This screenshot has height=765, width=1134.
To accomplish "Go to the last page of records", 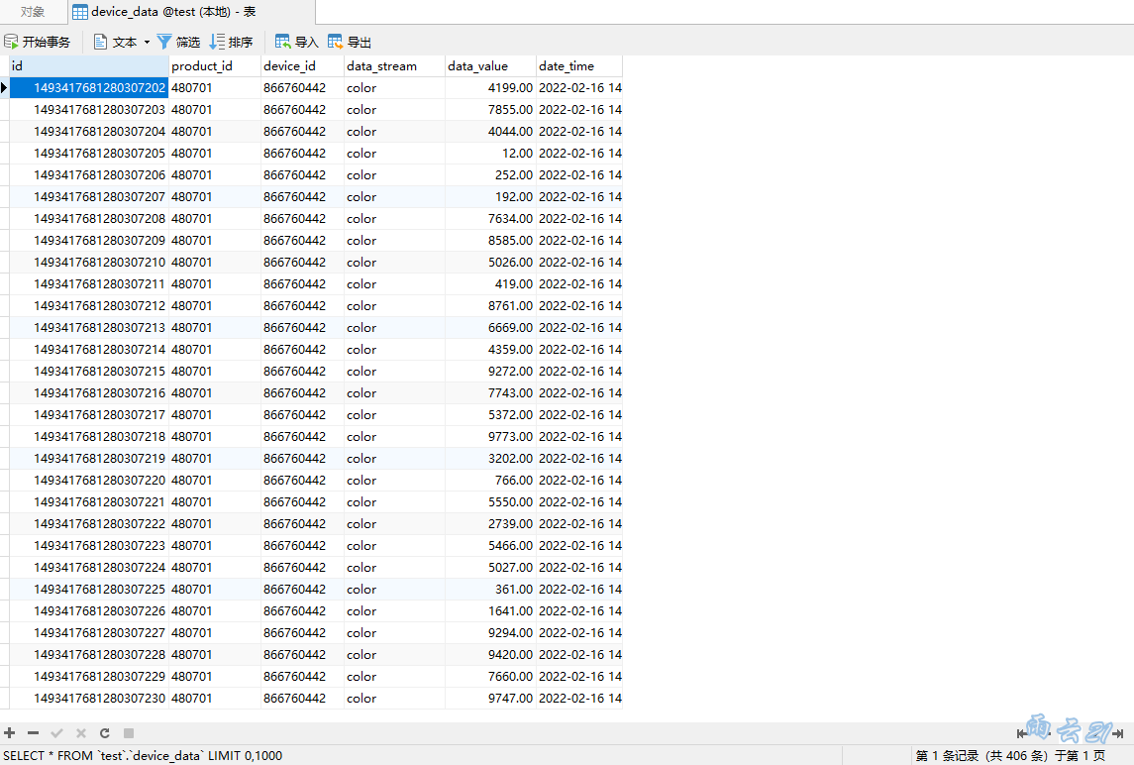I will [1118, 733].
